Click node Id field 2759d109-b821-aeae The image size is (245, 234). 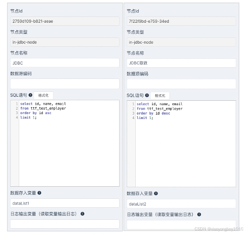pyautogui.click(x=65, y=21)
